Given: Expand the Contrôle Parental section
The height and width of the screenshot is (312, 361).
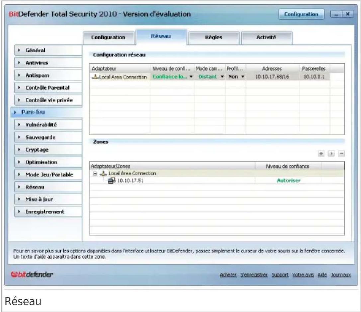Looking at the screenshot, I should [x=48, y=88].
